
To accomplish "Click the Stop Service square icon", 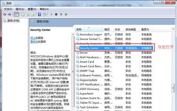I will tap(56, 15).
